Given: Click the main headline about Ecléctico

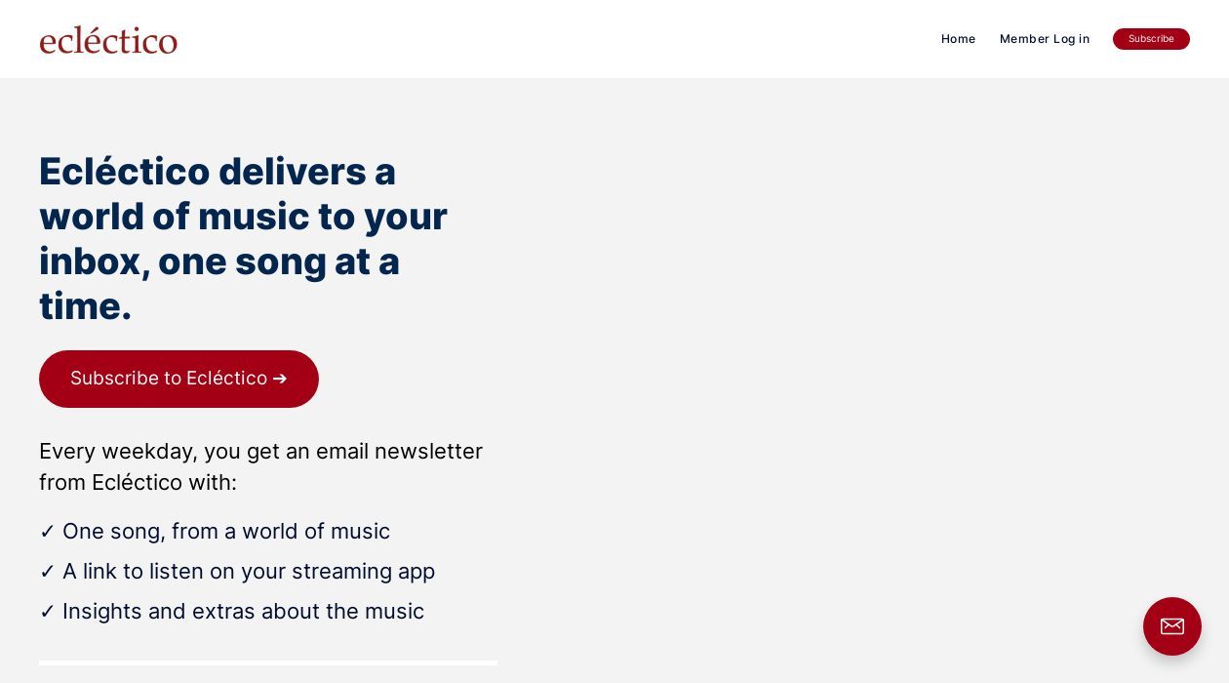Looking at the screenshot, I should (244, 239).
